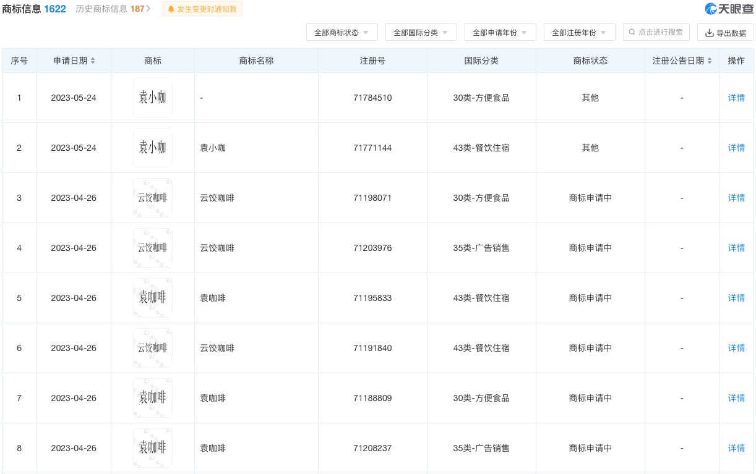756x474 pixels.
Task: Click trademark name 袁小咖 in row 2
Action: 213,148
